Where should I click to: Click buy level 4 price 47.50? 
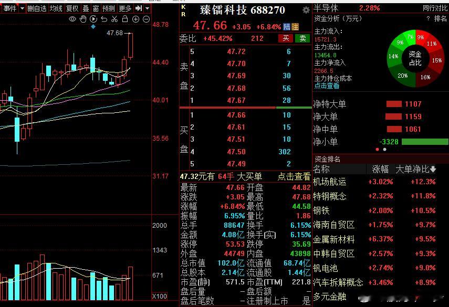click(236, 152)
